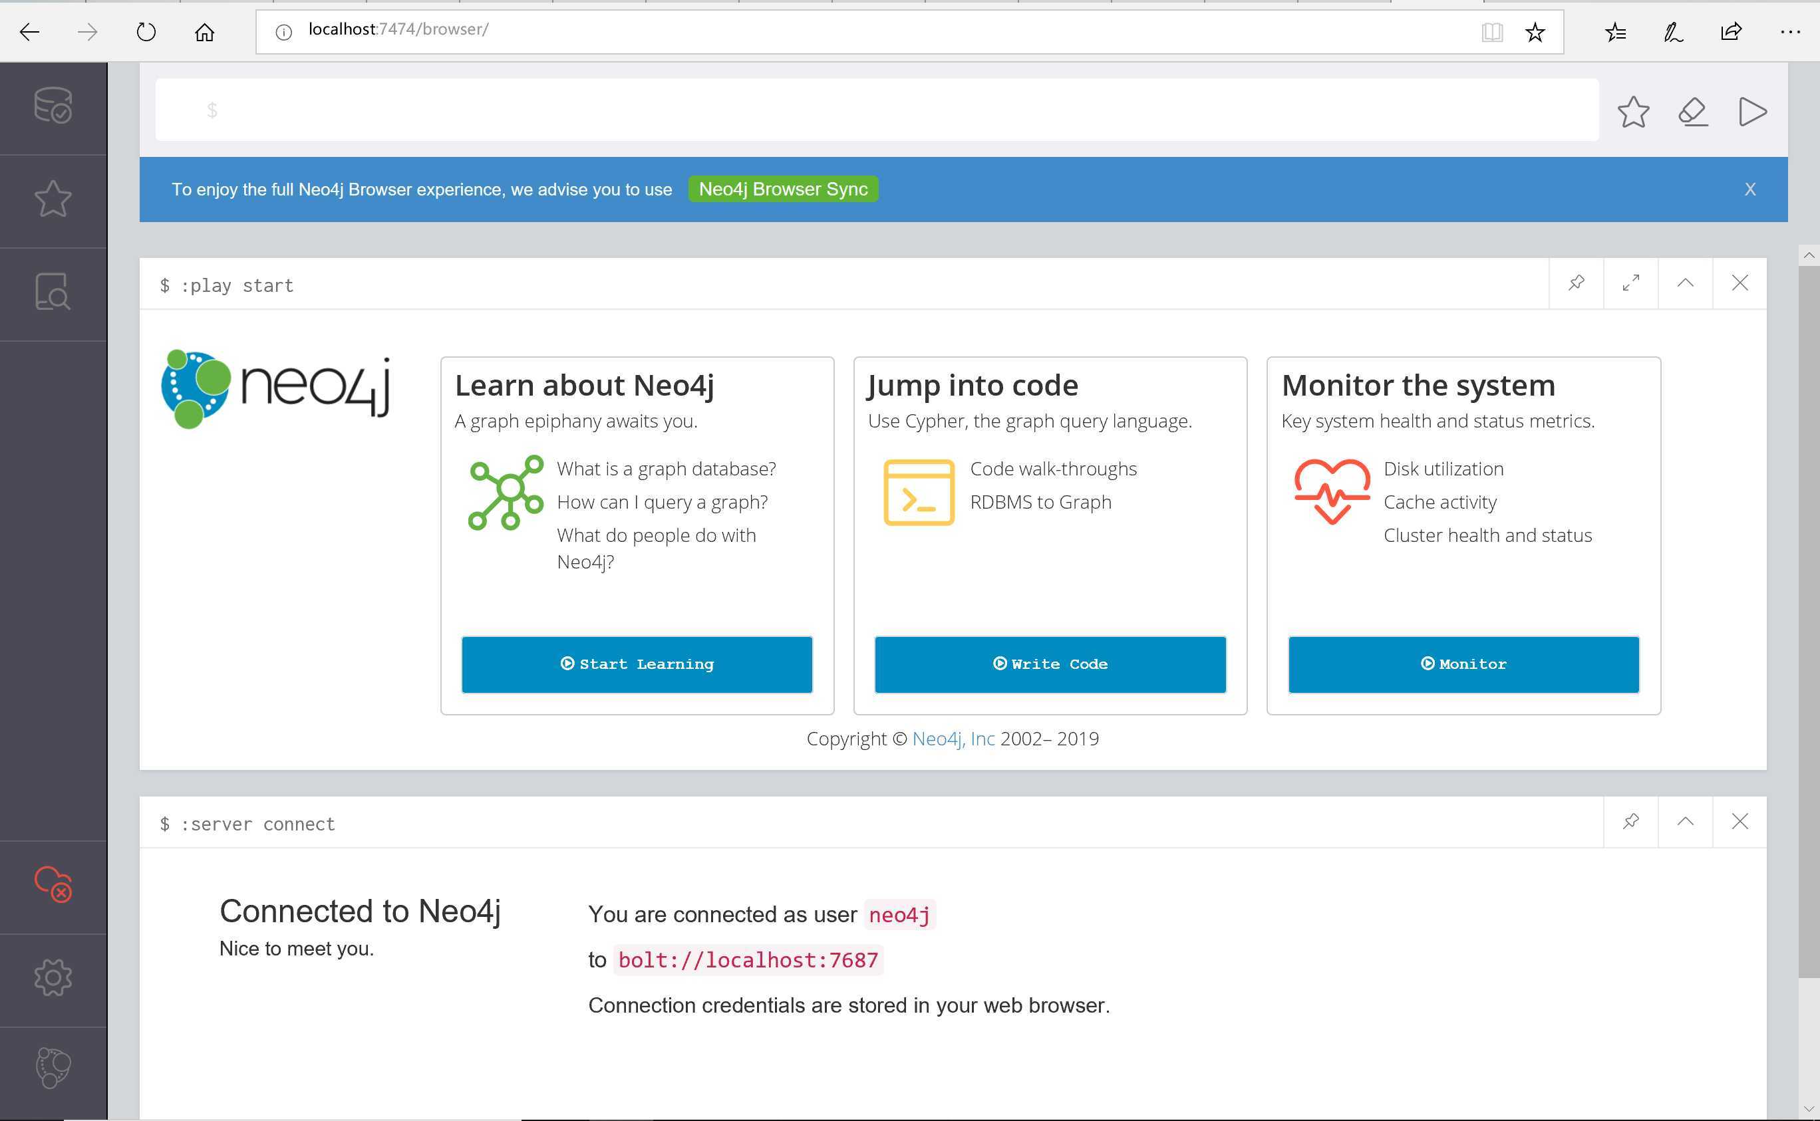Click 'What is a graph database?' text
Image resolution: width=1820 pixels, height=1121 pixels.
[666, 469]
